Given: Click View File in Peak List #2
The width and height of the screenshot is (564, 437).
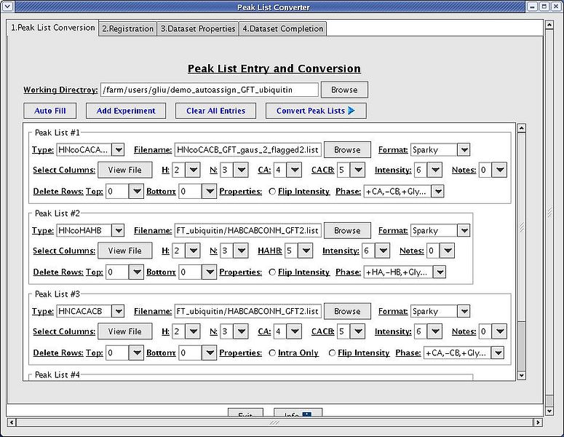Looking at the screenshot, I should click(x=125, y=251).
